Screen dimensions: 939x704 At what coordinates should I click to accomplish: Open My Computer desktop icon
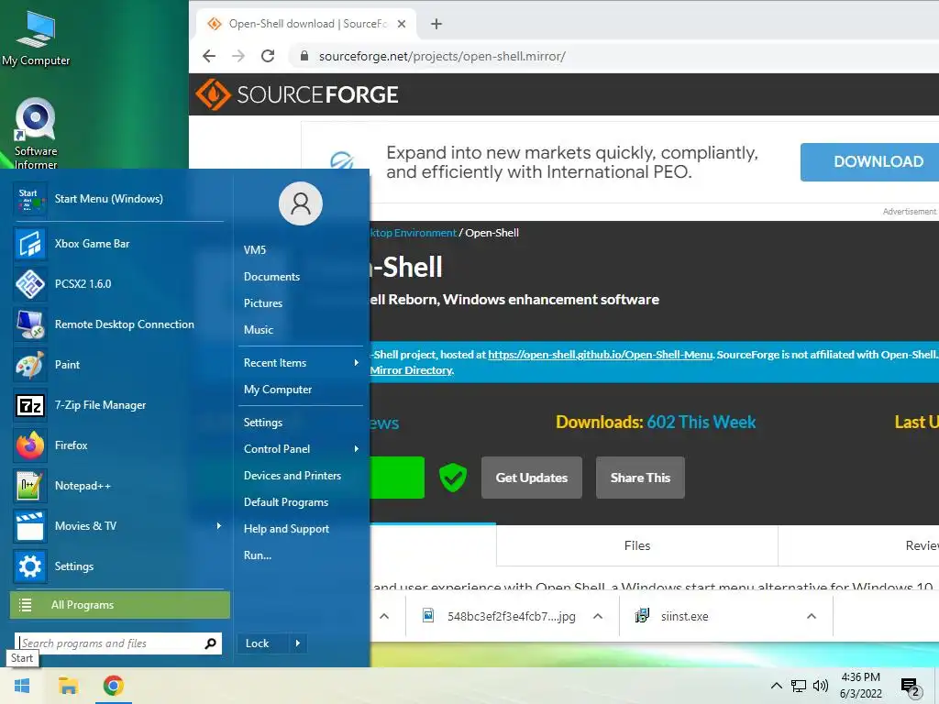point(36,39)
